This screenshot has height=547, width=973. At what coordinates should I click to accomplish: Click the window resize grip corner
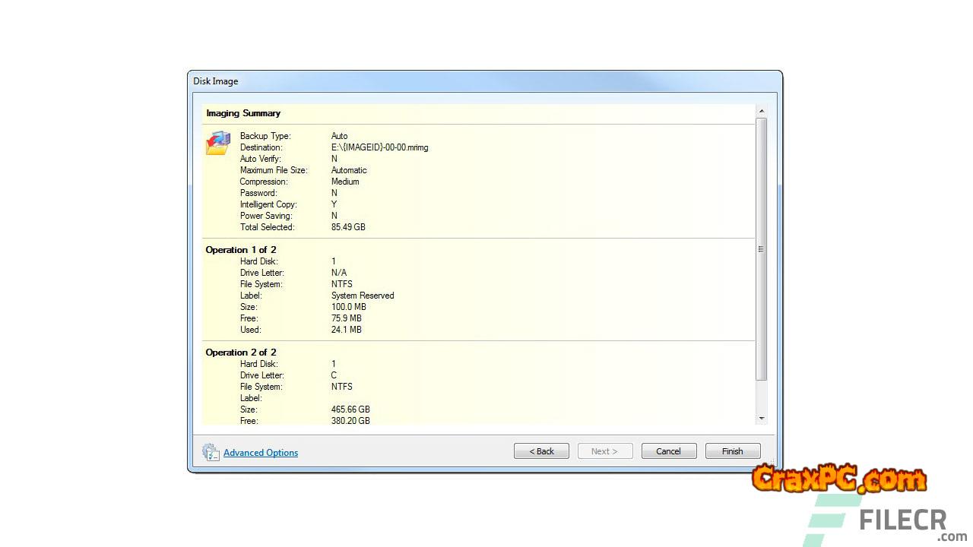[x=772, y=463]
